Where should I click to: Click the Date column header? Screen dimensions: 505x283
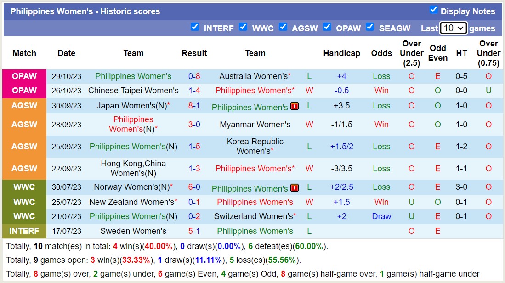coord(66,53)
